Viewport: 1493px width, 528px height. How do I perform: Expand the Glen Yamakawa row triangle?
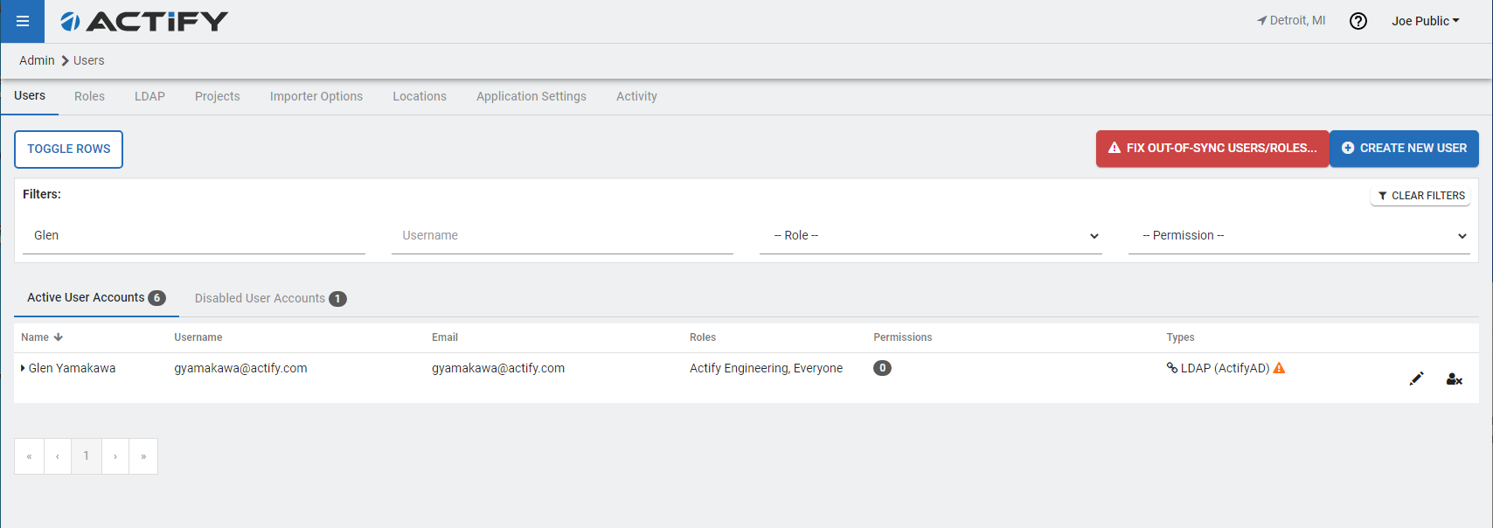[23, 368]
